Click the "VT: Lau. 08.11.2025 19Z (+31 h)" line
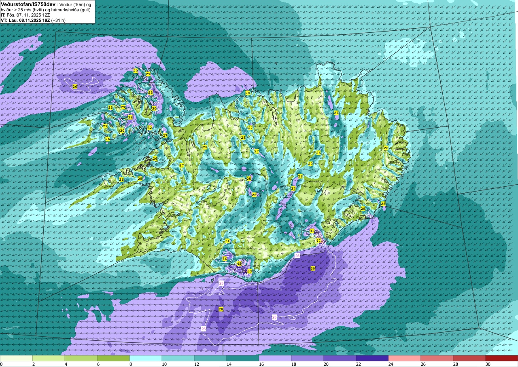518x367 pixels. (x=34, y=20)
